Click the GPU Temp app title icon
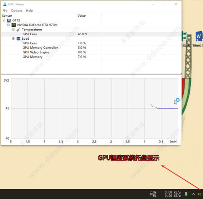This screenshot has width=203, height=199. [5, 4]
